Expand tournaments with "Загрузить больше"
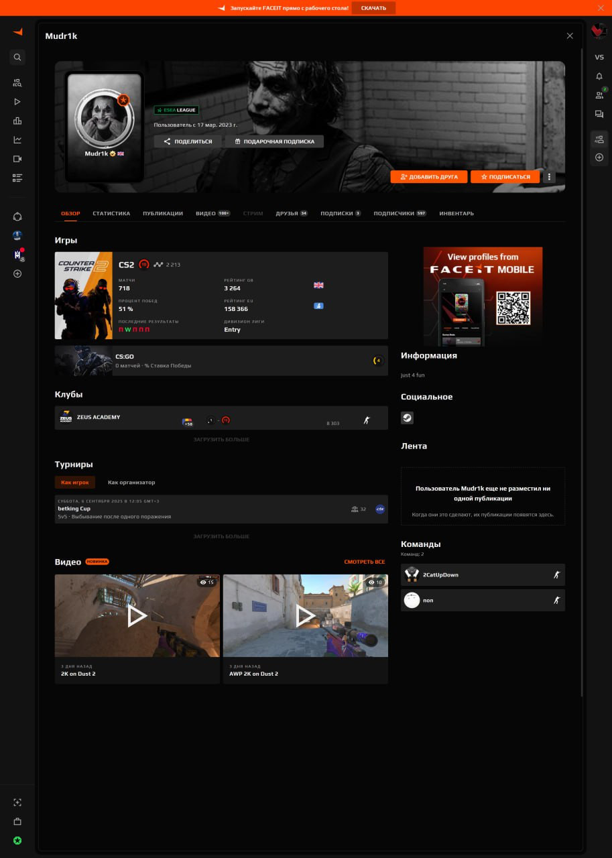 click(x=221, y=536)
